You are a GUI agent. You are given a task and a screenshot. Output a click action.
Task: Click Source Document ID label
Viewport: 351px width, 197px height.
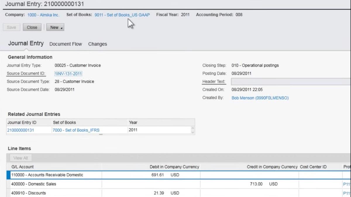click(26, 73)
